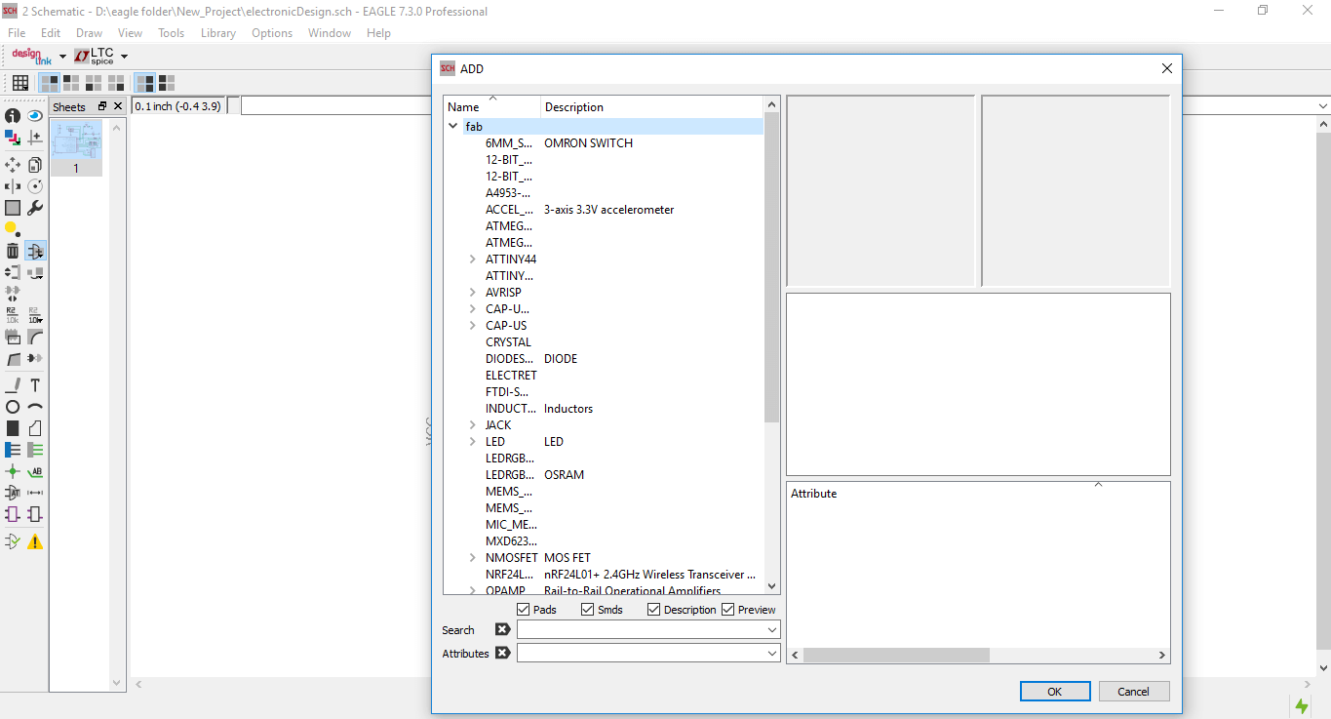Select the Value tool
Image resolution: width=1331 pixels, height=719 pixels.
[x=35, y=315]
